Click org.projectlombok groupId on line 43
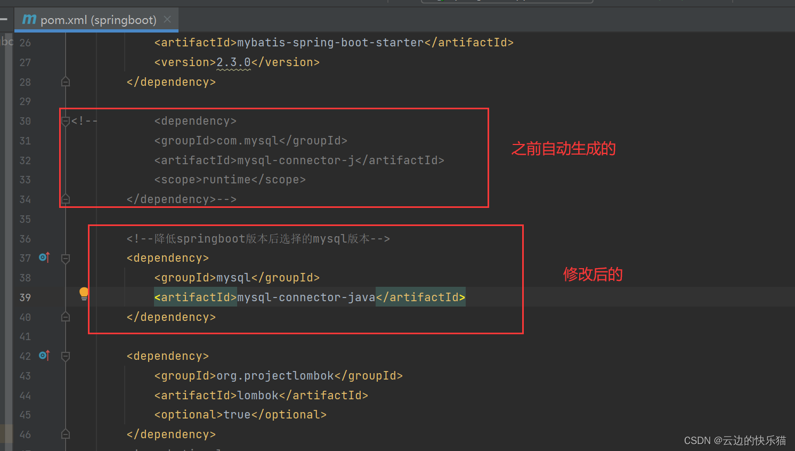 [275, 376]
